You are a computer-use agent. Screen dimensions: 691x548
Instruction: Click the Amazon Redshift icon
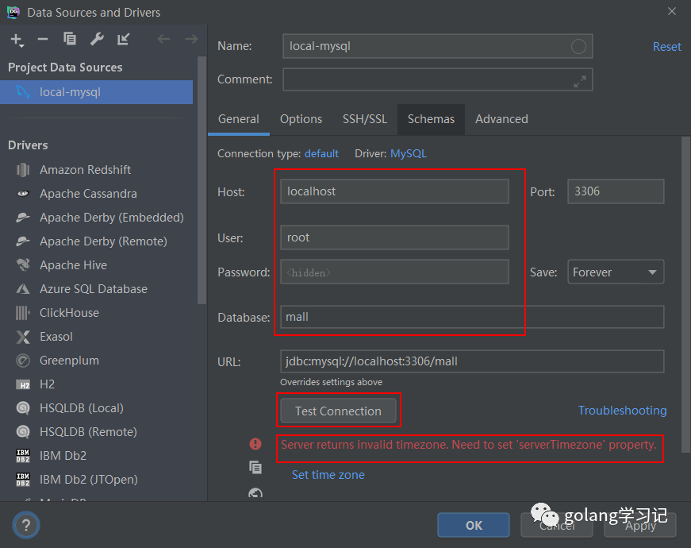(23, 170)
